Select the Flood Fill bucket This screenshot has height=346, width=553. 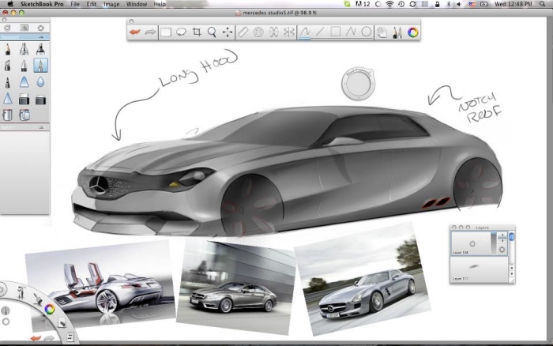[x=7, y=115]
